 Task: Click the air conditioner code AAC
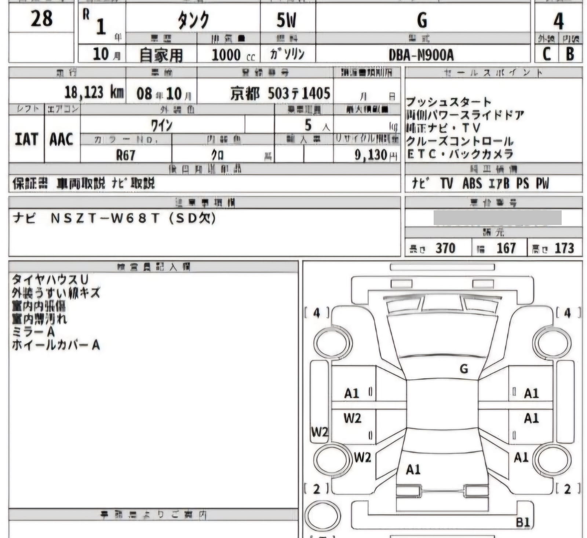[x=61, y=139]
